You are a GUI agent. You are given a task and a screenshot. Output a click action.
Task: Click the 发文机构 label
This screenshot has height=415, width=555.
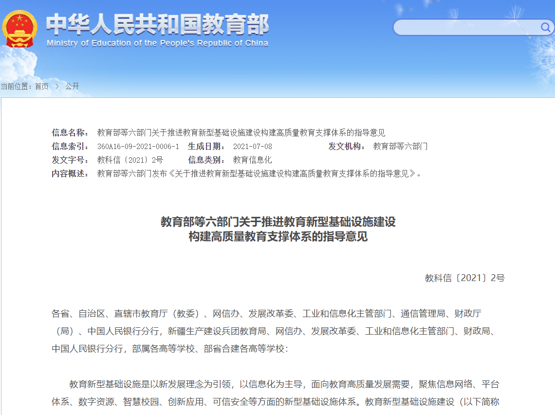(347, 146)
